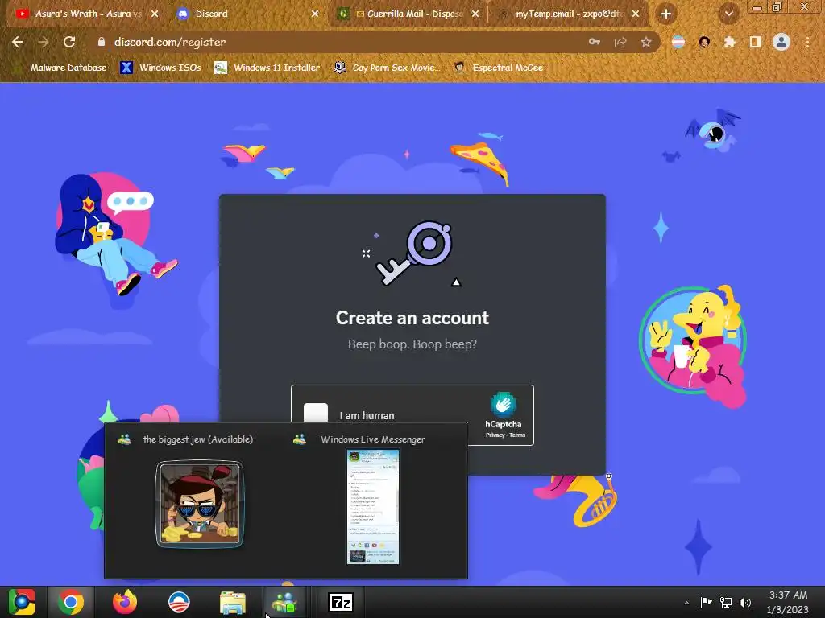Go back to previous page

coord(18,42)
